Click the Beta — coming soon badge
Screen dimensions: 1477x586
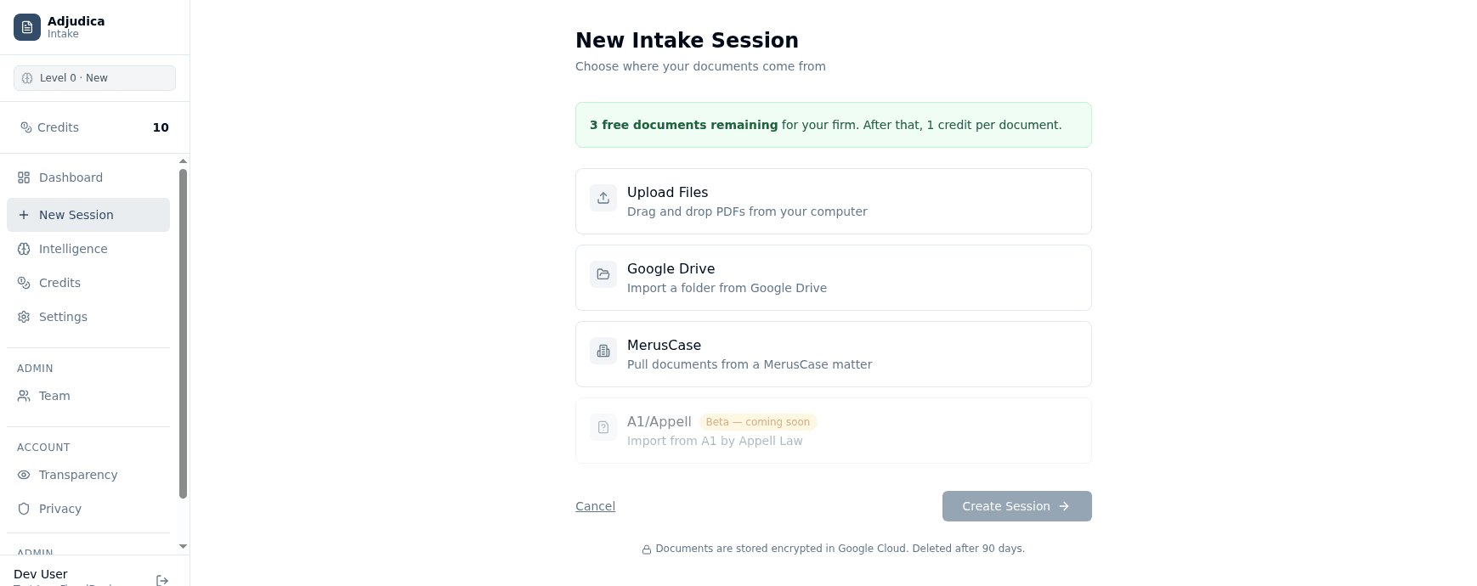pyautogui.click(x=758, y=422)
